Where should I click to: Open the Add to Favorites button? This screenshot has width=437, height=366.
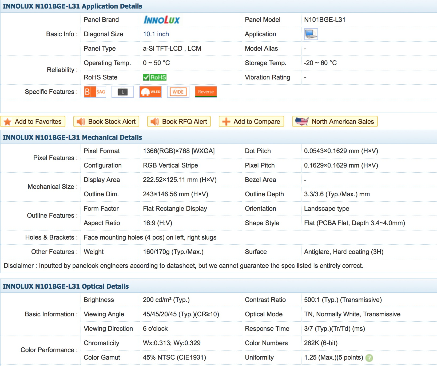tap(33, 122)
